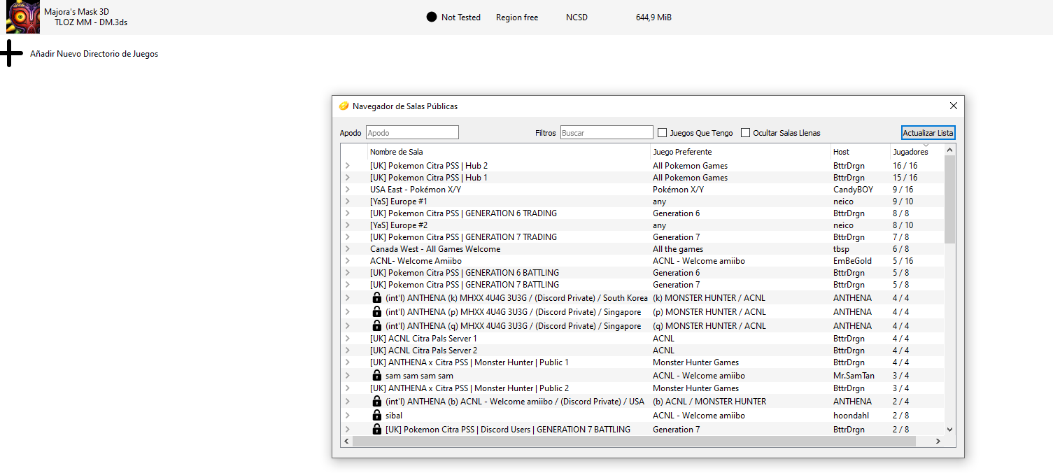Screen dimensions: 1053x473
Task: Click the horizontal scrollbar thumb of room list
Action: [634, 442]
